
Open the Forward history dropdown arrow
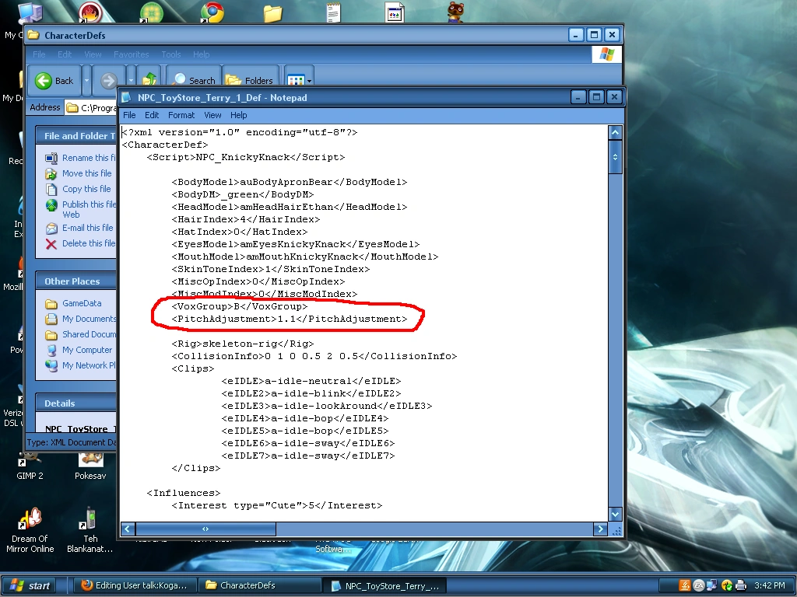(131, 80)
